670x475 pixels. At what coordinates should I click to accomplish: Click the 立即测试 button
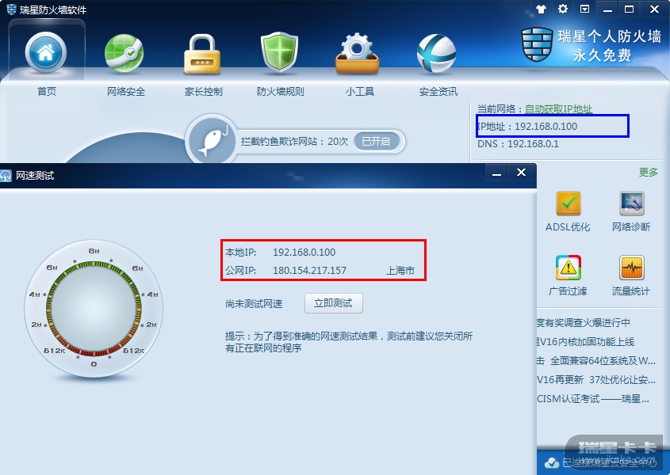tap(333, 303)
